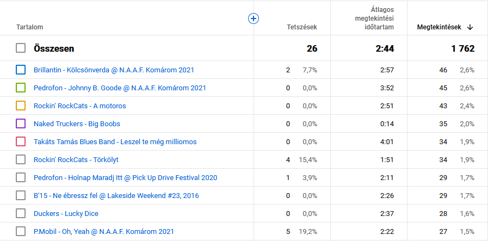Toggle the purple Naked Truckers checkbox
488x241 pixels.
21,123
